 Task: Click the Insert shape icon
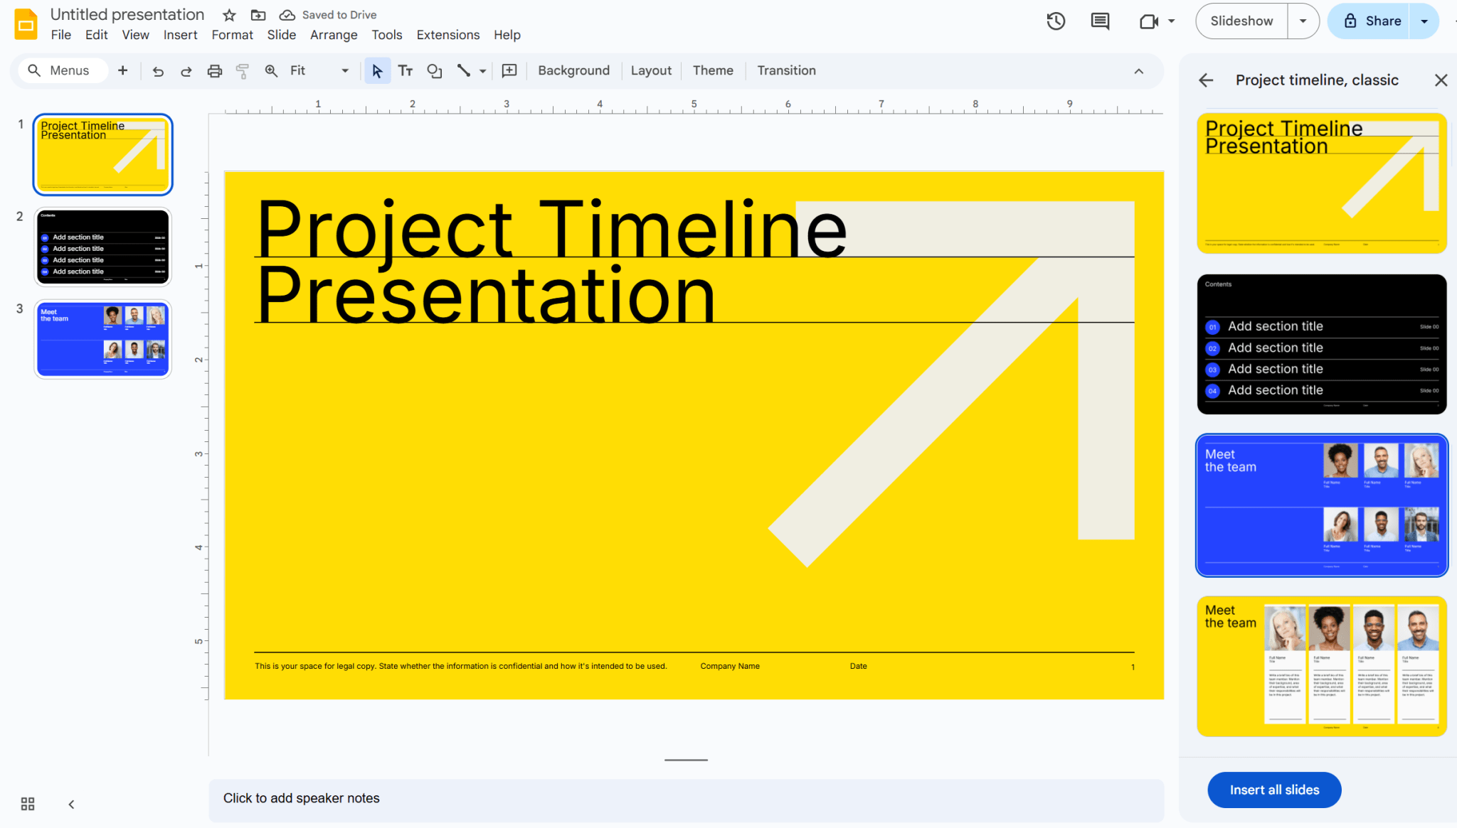pyautogui.click(x=434, y=70)
